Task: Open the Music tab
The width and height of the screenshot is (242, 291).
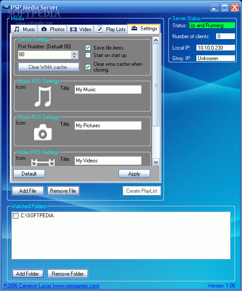Action: click(24, 29)
